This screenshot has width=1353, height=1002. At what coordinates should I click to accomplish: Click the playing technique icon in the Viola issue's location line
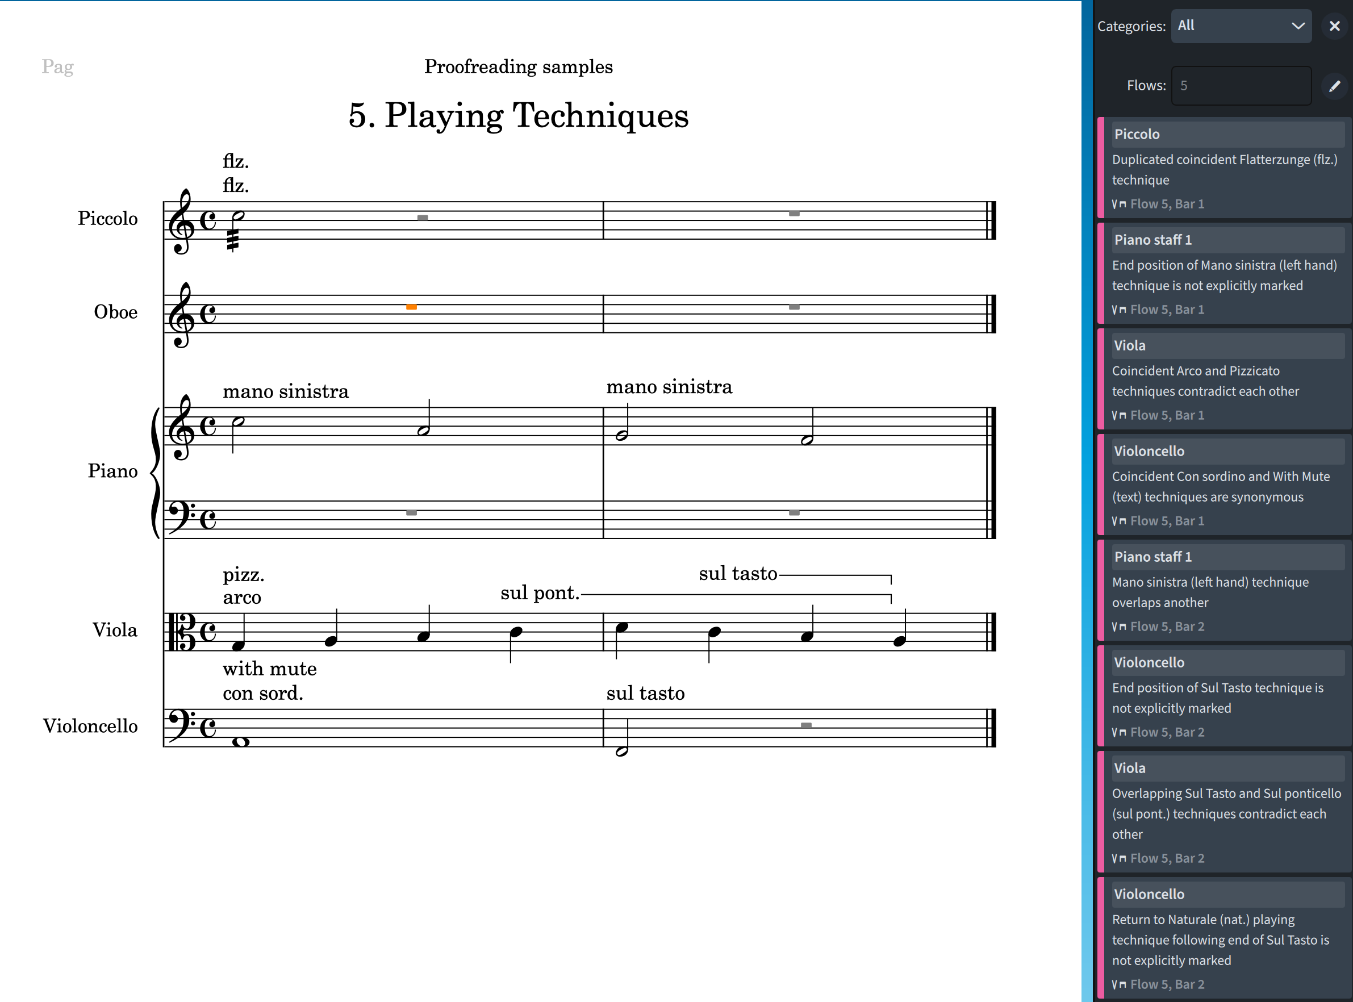(x=1119, y=415)
